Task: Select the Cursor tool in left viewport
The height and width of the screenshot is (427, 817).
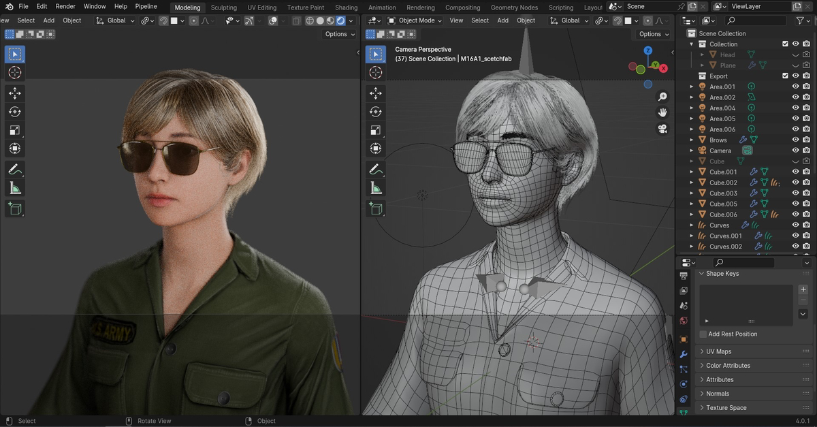Action: [14, 72]
